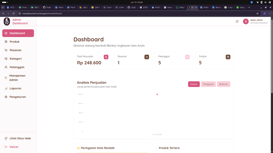Click the site info icon in address bar
This screenshot has width=273, height=153.
click(20, 14)
